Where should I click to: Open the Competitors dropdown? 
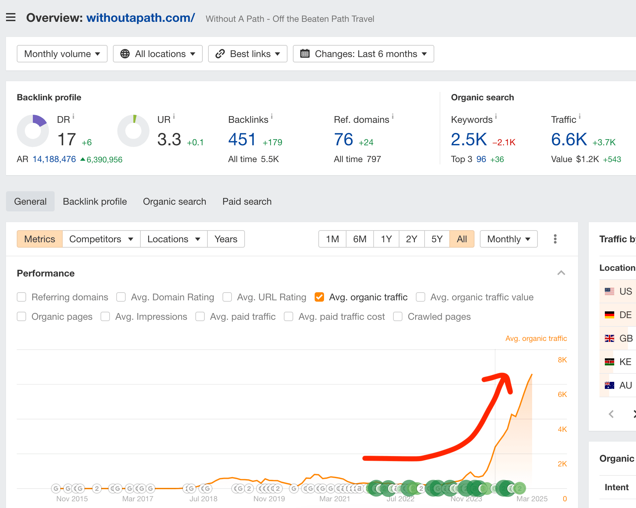pyautogui.click(x=101, y=239)
